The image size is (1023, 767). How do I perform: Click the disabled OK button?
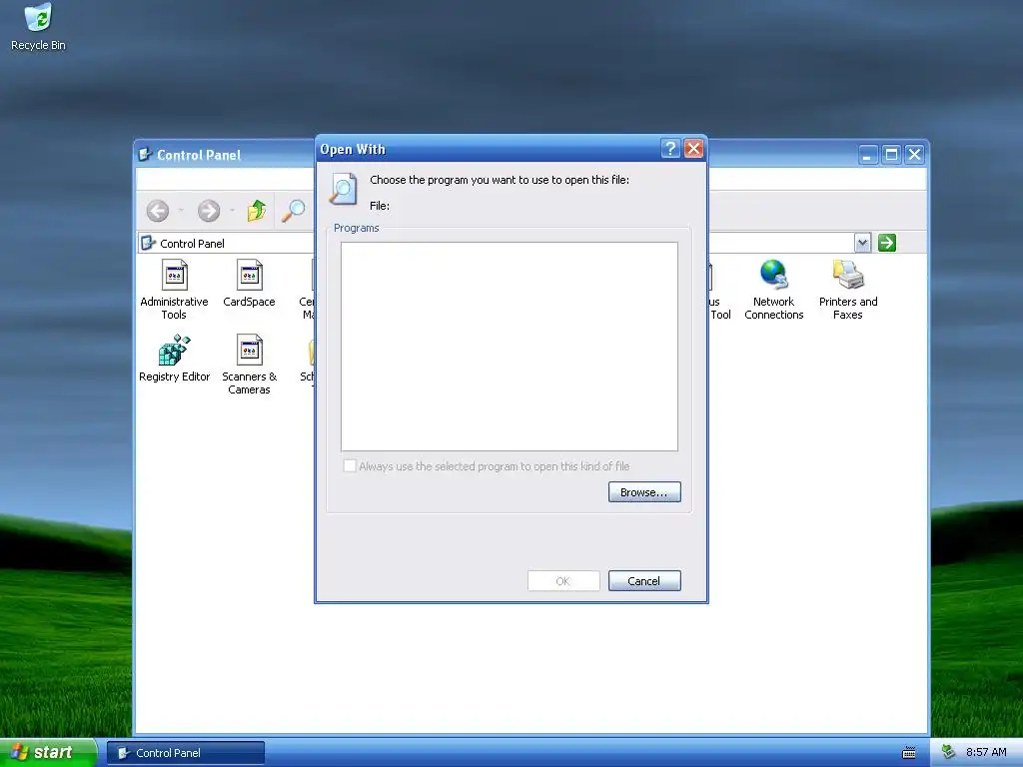tap(563, 581)
